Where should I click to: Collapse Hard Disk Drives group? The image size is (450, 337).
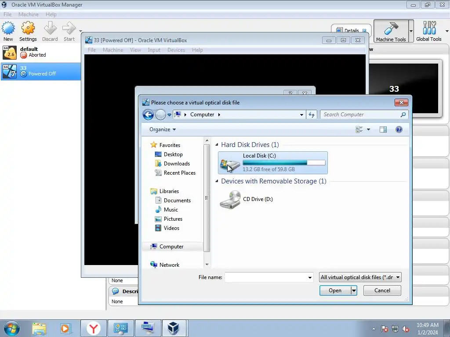tap(217, 145)
